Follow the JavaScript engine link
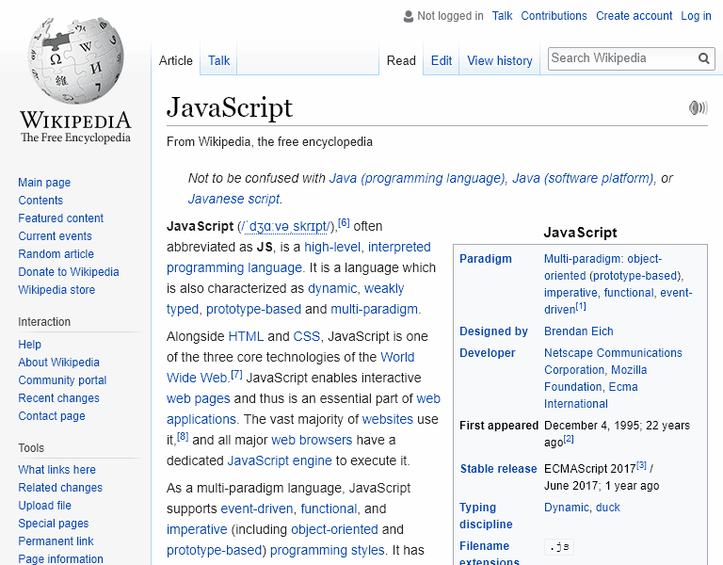This screenshot has height=565, width=723. click(x=280, y=460)
